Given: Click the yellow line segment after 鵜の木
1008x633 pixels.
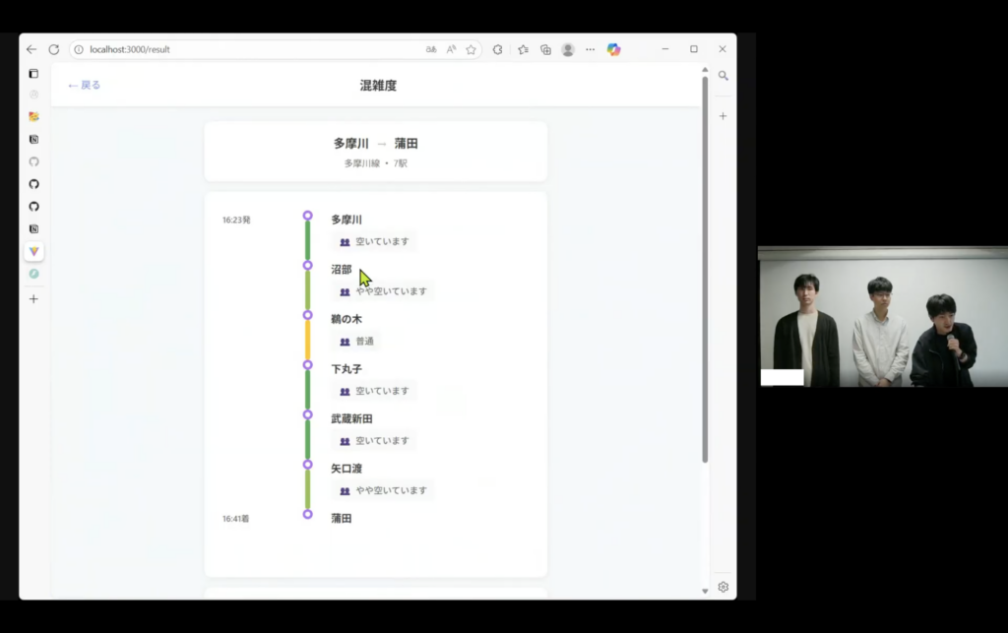Looking at the screenshot, I should pyautogui.click(x=308, y=342).
